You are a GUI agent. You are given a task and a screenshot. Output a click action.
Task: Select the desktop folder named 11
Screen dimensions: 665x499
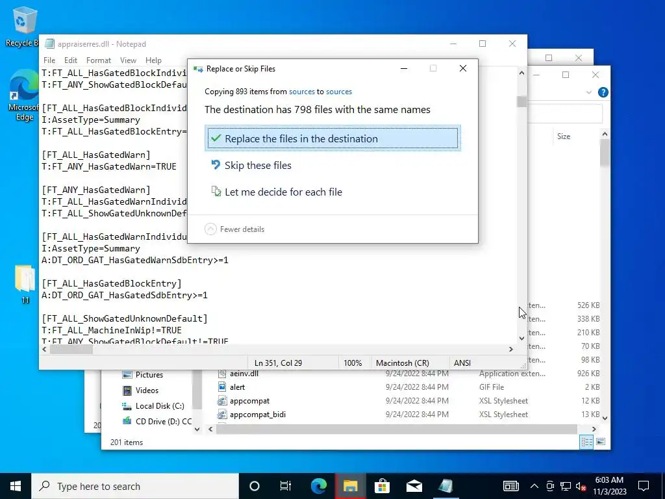pos(25,285)
